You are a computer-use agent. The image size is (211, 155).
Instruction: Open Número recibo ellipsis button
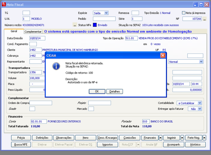pyautogui.click(x=75, y=25)
